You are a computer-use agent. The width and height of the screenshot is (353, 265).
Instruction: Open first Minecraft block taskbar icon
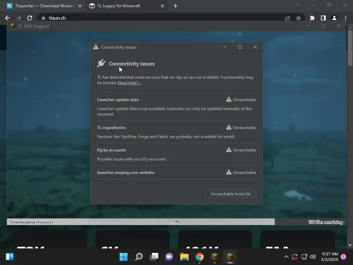(x=214, y=257)
